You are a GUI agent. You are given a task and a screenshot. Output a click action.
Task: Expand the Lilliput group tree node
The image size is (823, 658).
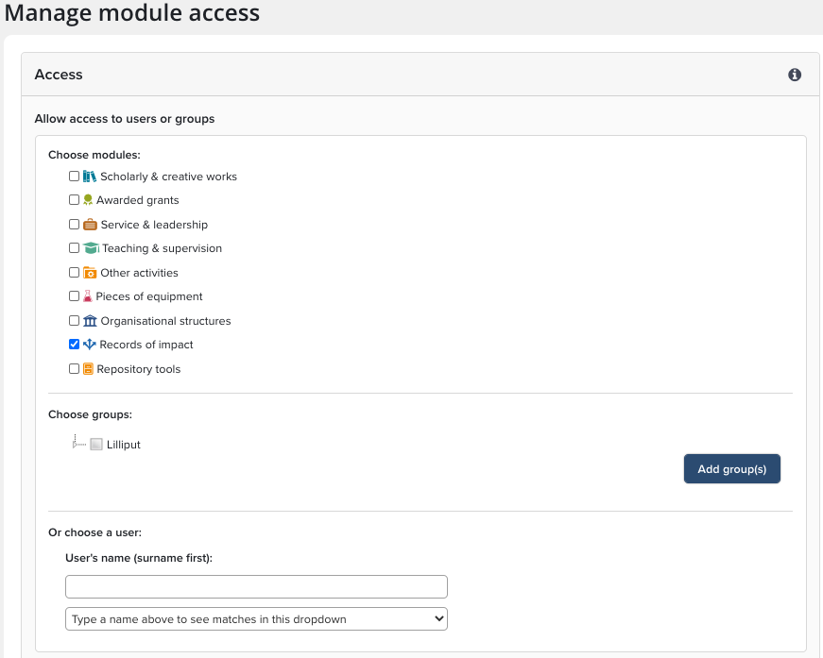[x=76, y=444]
